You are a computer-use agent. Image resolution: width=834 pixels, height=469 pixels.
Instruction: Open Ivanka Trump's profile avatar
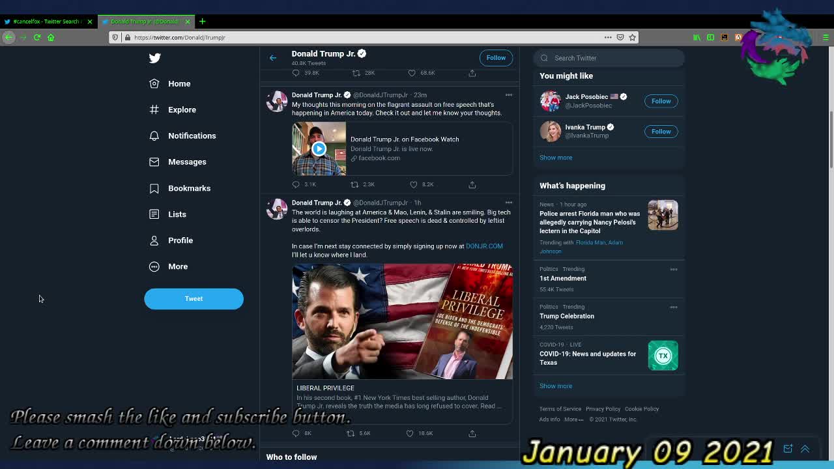pos(550,132)
